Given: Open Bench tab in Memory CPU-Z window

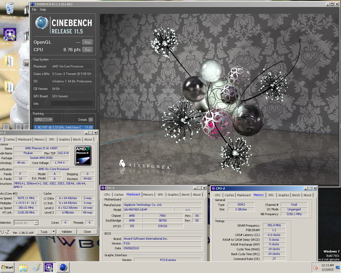Looking at the screenshot, I should [x=296, y=195].
